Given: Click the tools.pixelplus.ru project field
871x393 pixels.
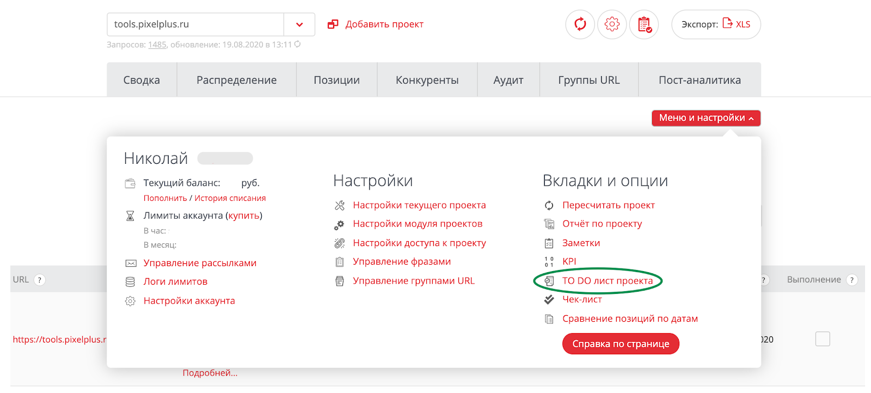Looking at the screenshot, I should [x=195, y=24].
